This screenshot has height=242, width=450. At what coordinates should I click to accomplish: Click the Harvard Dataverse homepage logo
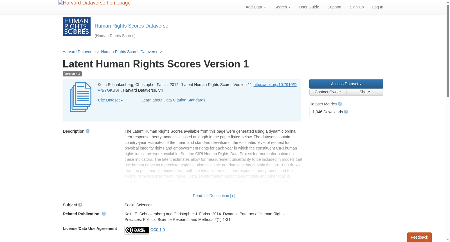coord(94,3)
